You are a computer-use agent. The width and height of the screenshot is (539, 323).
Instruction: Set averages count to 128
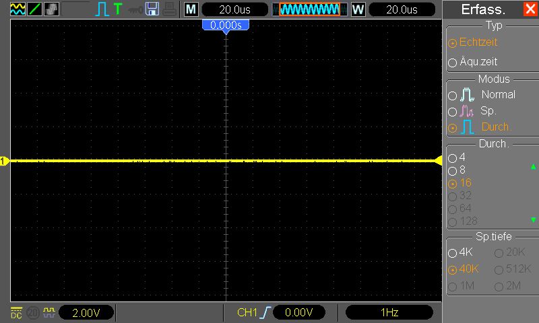463,221
